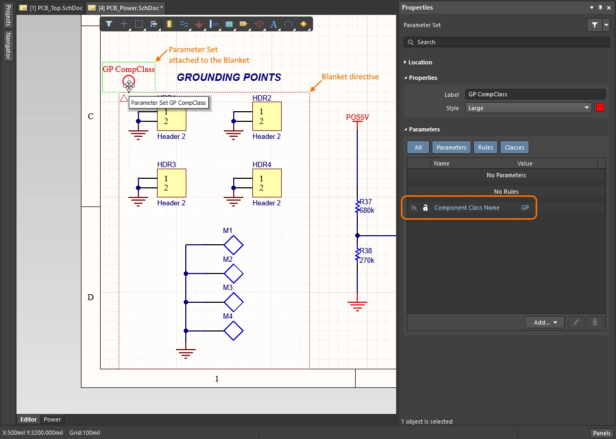This screenshot has height=439, width=616.
Task: Open the red color swatch beside Style
Action: pyautogui.click(x=600, y=108)
